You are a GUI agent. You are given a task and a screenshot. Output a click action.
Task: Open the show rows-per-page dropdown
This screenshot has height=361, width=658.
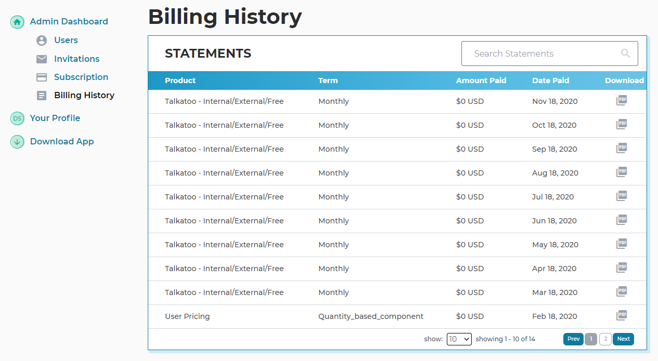pos(459,339)
